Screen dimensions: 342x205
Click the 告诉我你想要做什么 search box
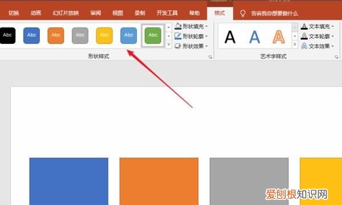point(274,14)
